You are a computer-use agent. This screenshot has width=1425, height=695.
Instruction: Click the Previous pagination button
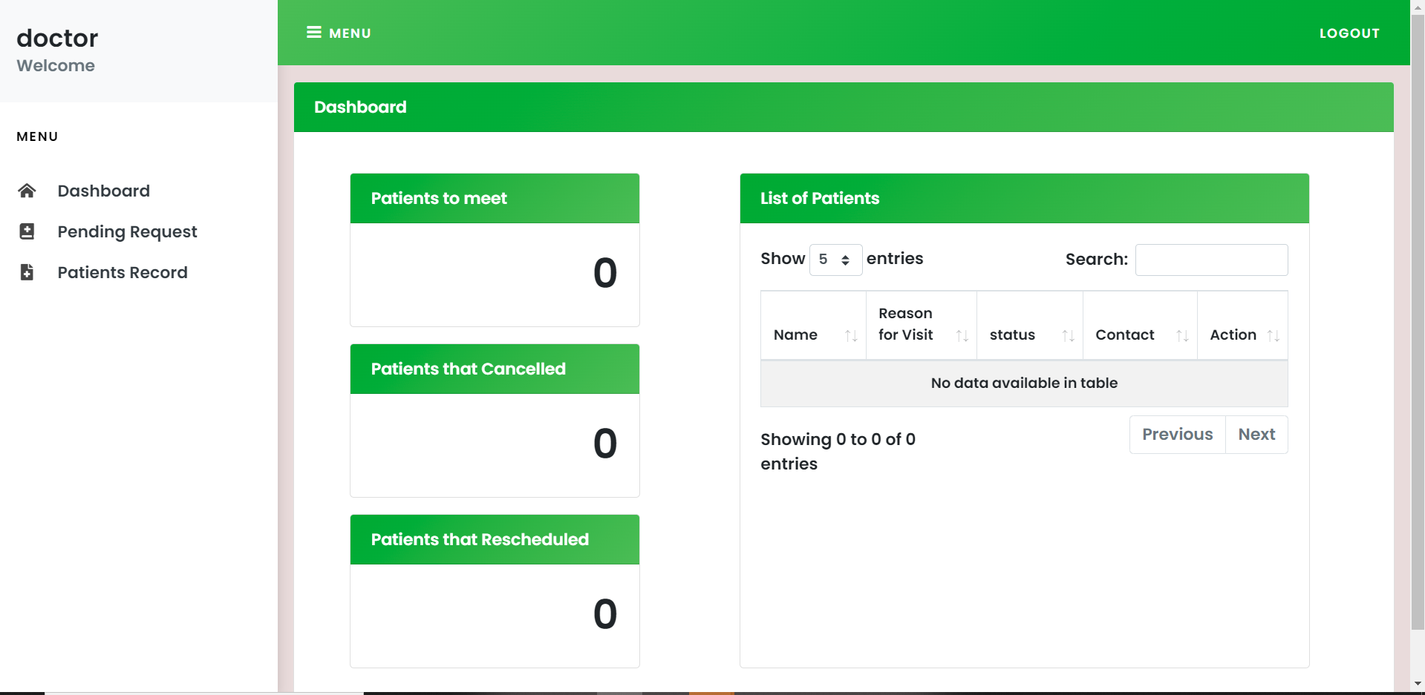coord(1177,435)
